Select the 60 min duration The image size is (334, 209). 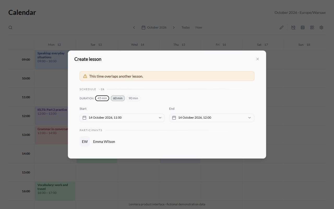pyautogui.click(x=118, y=98)
